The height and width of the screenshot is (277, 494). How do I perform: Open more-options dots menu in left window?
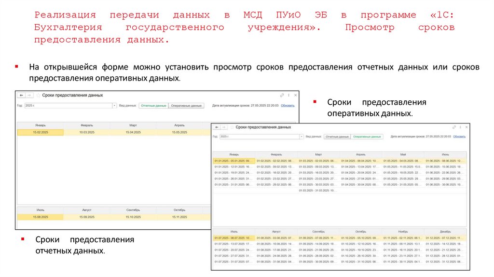coord(288,95)
